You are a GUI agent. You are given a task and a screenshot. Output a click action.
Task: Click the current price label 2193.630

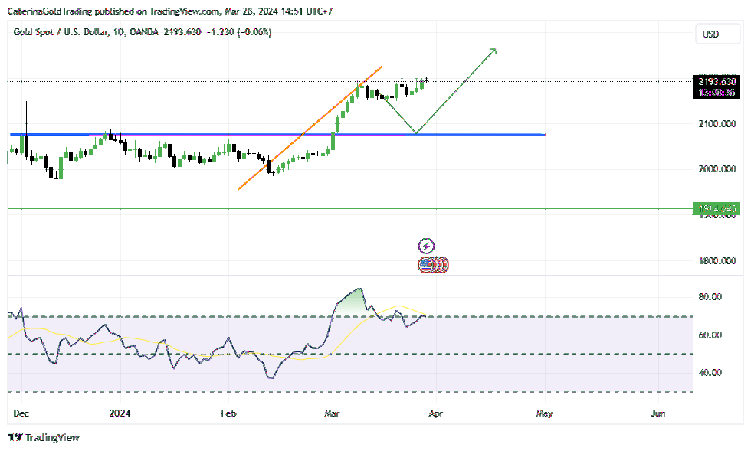point(717,81)
